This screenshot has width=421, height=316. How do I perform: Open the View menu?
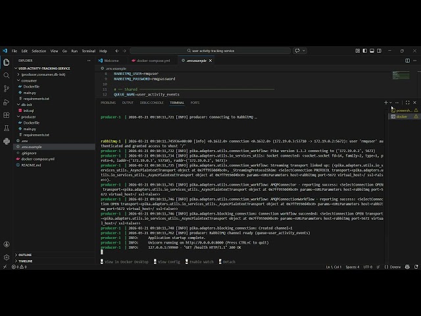[x=54, y=51]
